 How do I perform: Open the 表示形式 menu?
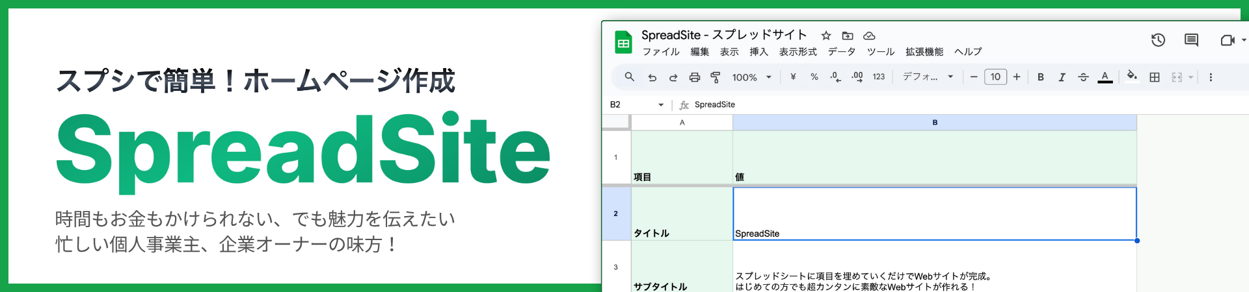798,52
